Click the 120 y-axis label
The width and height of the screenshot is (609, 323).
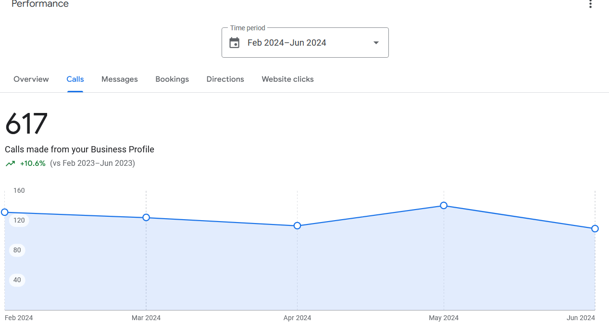click(x=19, y=220)
